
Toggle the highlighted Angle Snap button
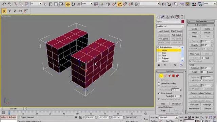click(x=120, y=4)
